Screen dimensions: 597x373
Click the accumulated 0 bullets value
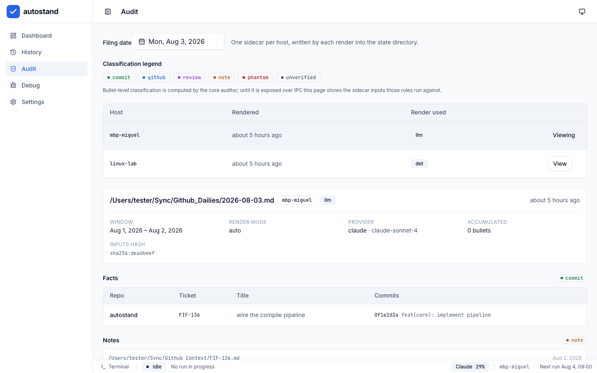click(479, 230)
